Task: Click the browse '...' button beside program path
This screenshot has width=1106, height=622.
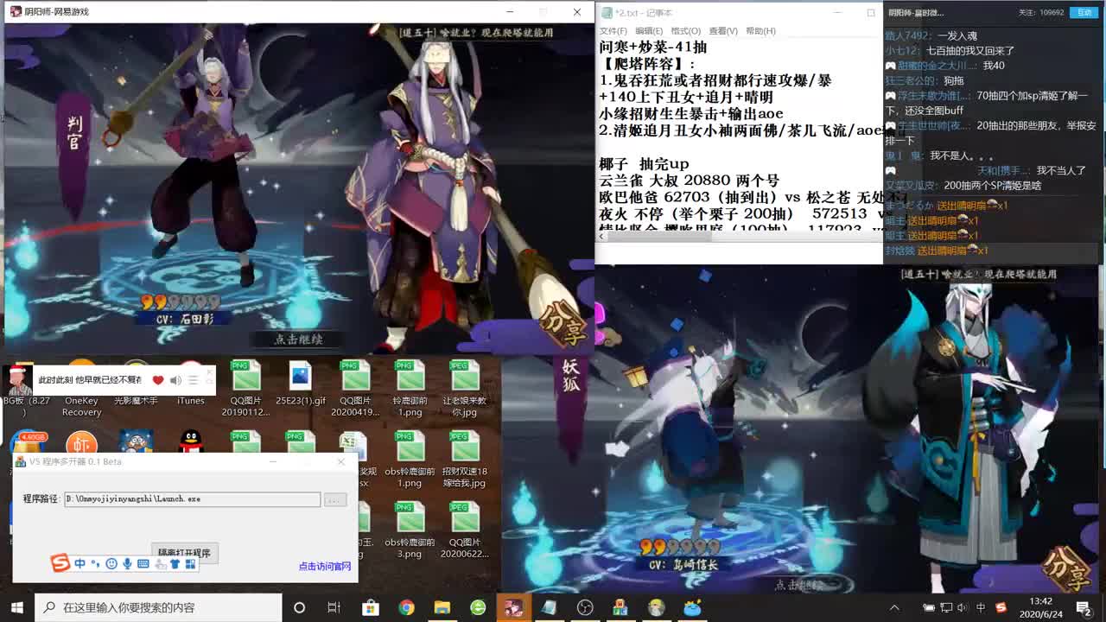Action: [334, 499]
